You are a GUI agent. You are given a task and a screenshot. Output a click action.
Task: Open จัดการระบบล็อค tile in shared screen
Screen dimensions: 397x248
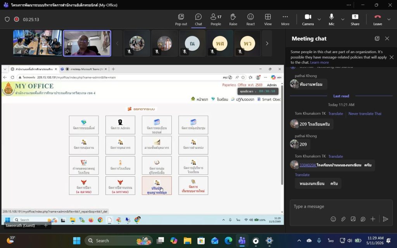coord(84,125)
